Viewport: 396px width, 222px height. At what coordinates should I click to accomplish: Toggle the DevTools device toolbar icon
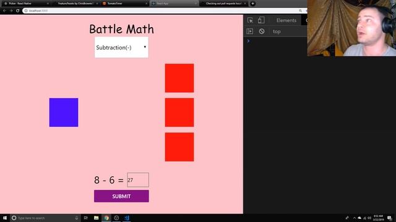coord(261,20)
